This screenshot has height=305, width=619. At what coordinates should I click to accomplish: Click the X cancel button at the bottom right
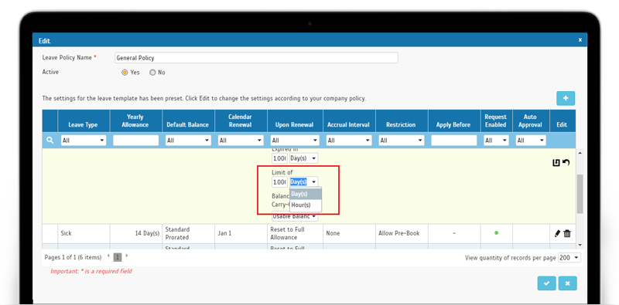[568, 283]
